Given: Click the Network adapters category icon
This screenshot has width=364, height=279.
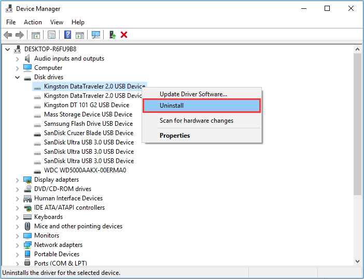Looking at the screenshot, I should click(x=27, y=245).
